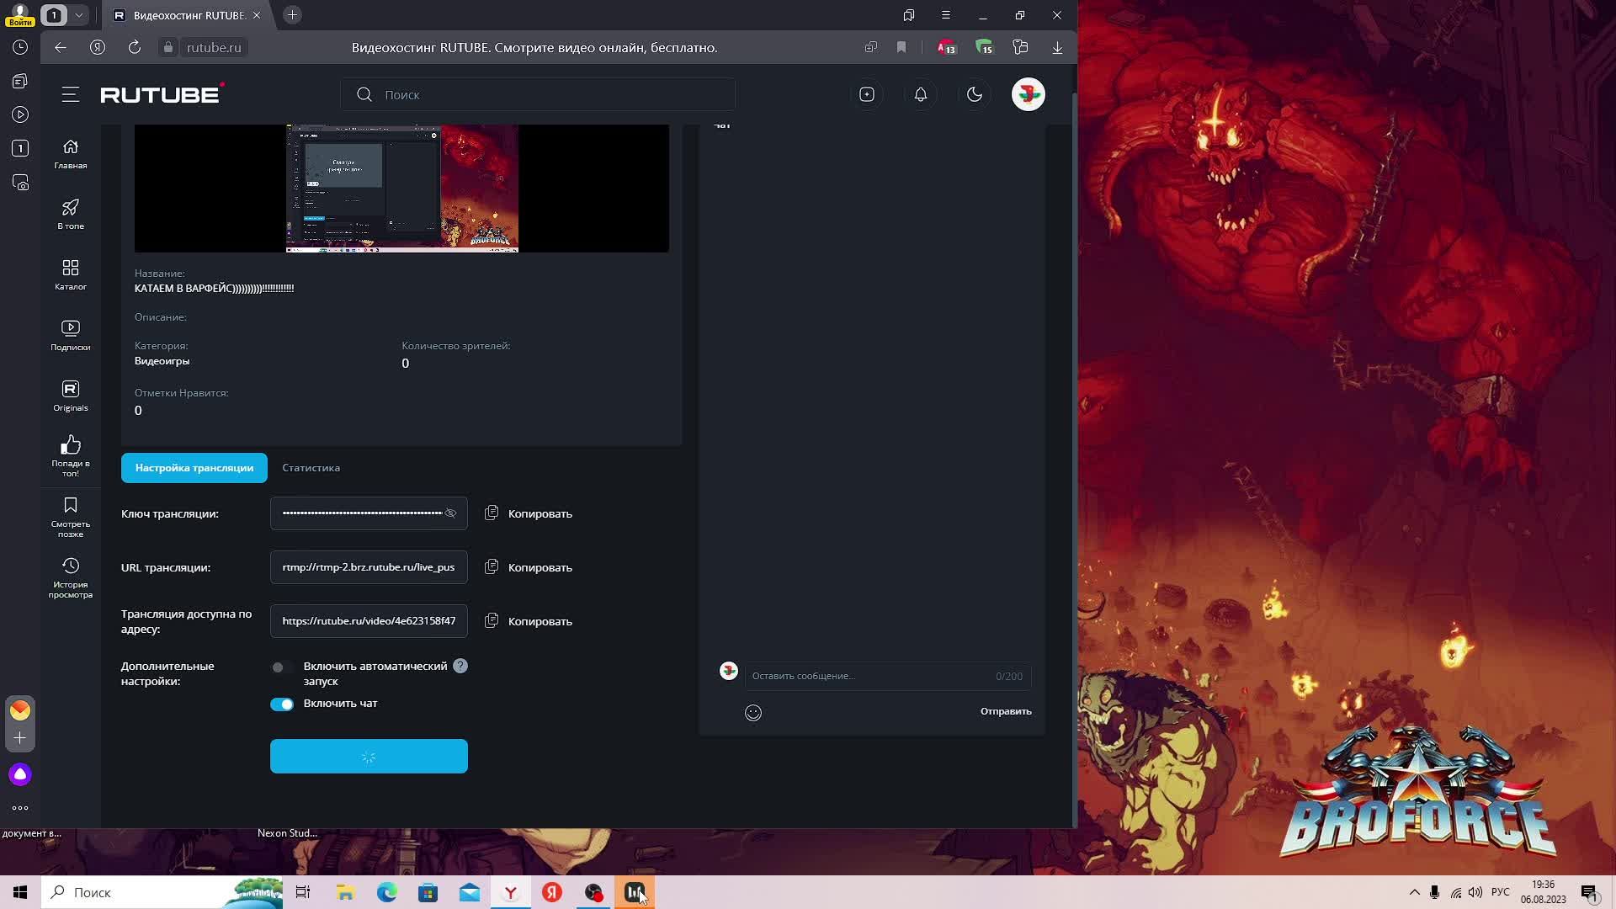Open browser main menu
Screen dimensions: 1616x909
(x=946, y=15)
